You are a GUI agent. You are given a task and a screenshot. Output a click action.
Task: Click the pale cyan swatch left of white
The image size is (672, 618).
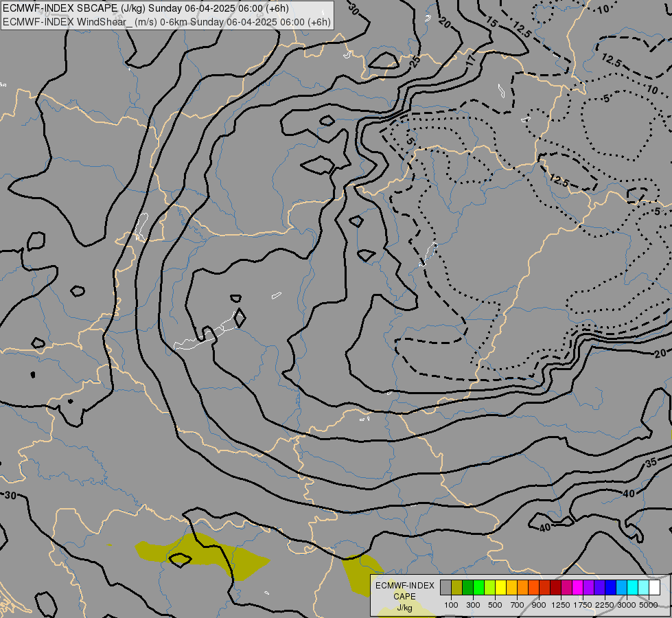[643, 588]
